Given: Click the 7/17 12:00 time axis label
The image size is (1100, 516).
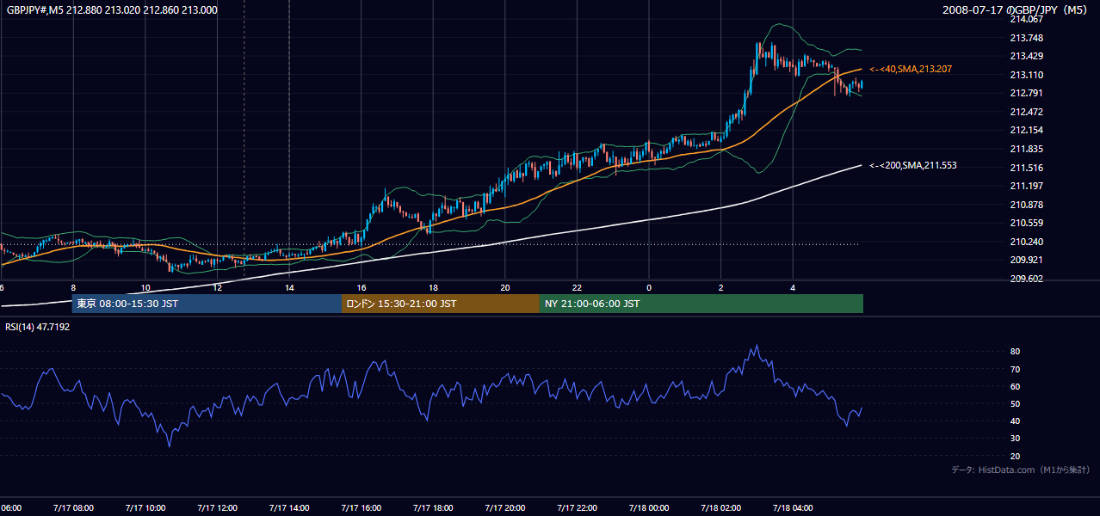Looking at the screenshot, I should pyautogui.click(x=217, y=508).
